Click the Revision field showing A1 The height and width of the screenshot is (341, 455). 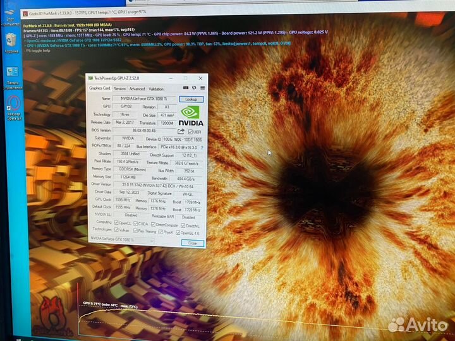tap(167, 107)
